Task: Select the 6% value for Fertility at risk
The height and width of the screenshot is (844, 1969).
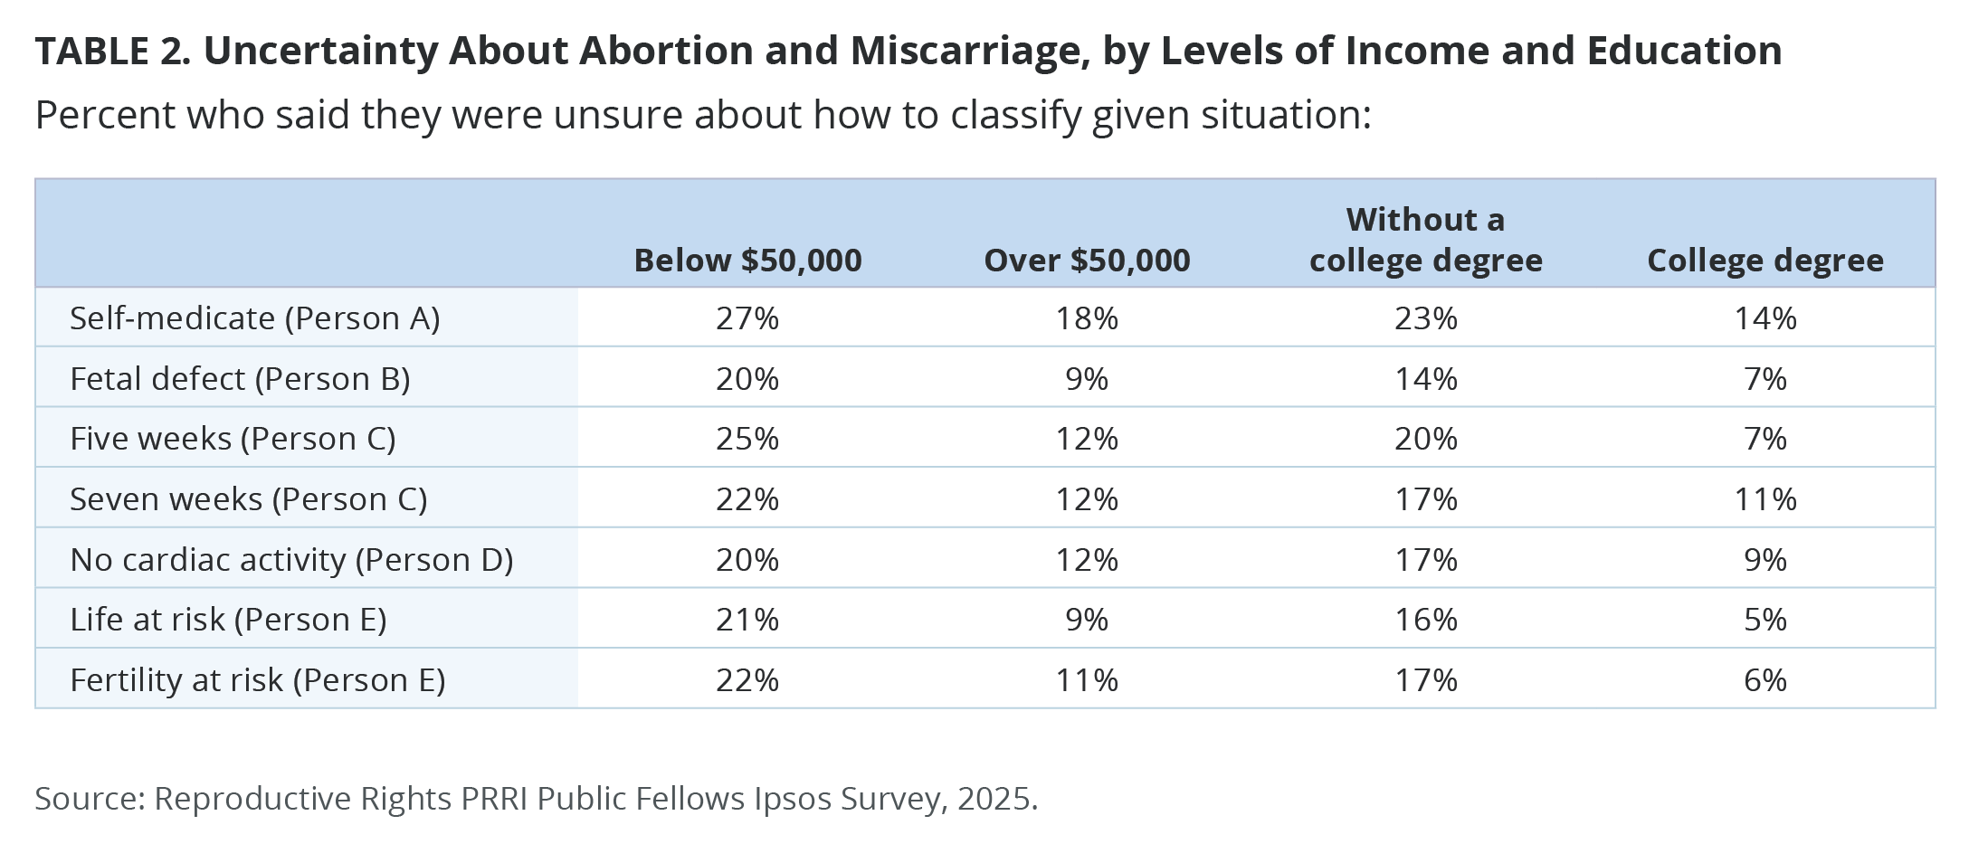Action: tap(1764, 680)
